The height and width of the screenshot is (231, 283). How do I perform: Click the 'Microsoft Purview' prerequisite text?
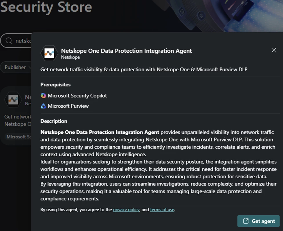[68, 106]
